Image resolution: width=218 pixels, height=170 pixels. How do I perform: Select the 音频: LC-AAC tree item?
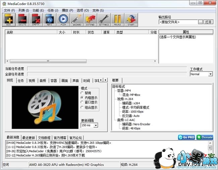pos(126,120)
